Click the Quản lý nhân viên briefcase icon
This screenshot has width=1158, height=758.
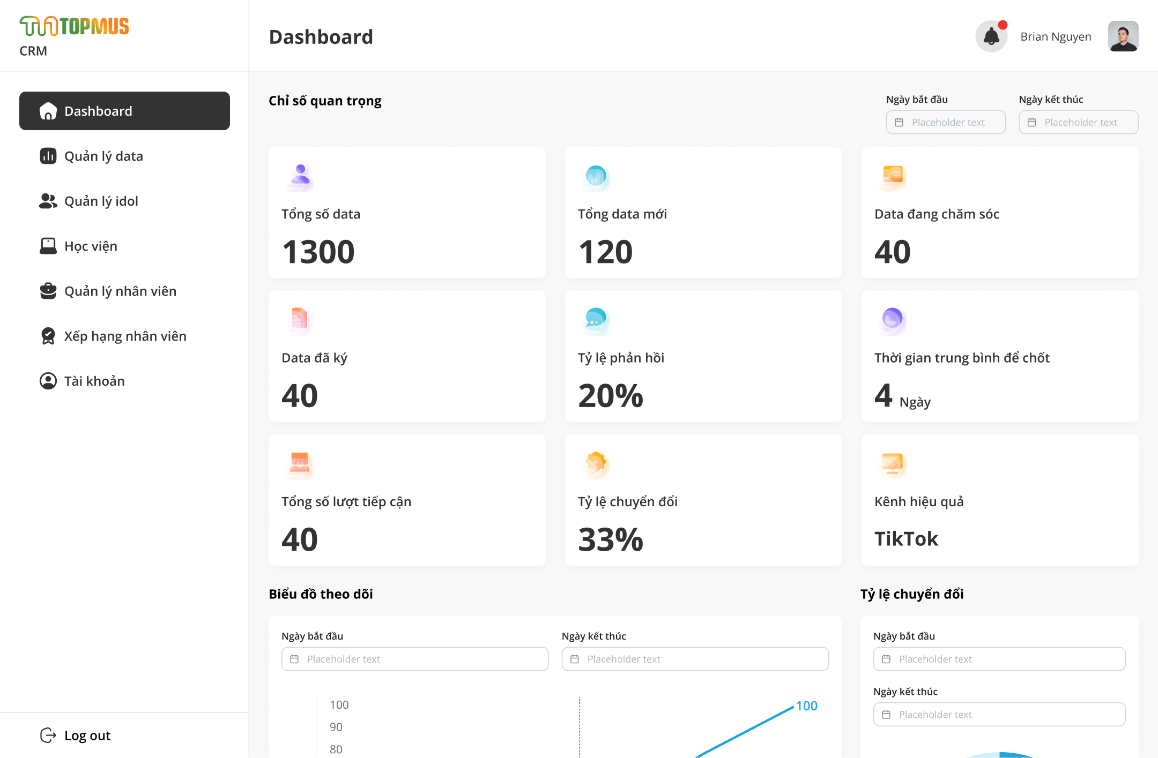coord(48,291)
